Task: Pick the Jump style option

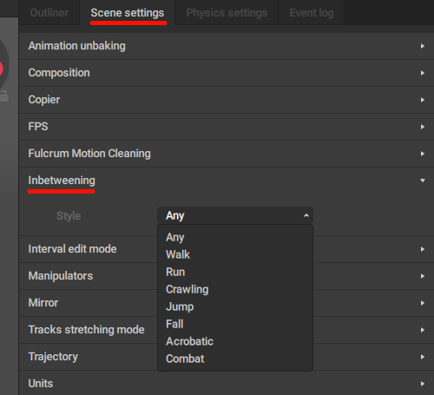Action: 235,306
